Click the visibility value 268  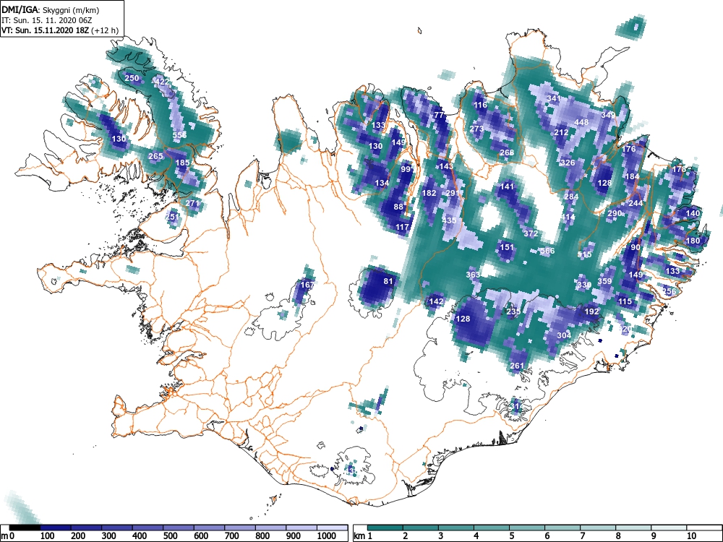[507, 152]
